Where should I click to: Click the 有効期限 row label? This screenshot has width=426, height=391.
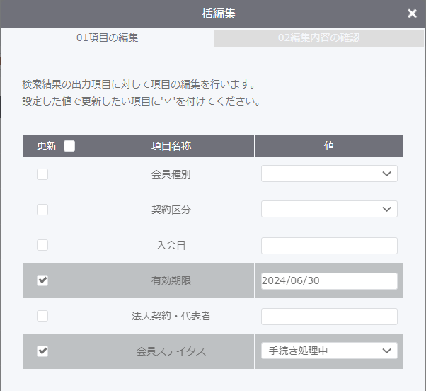(171, 280)
